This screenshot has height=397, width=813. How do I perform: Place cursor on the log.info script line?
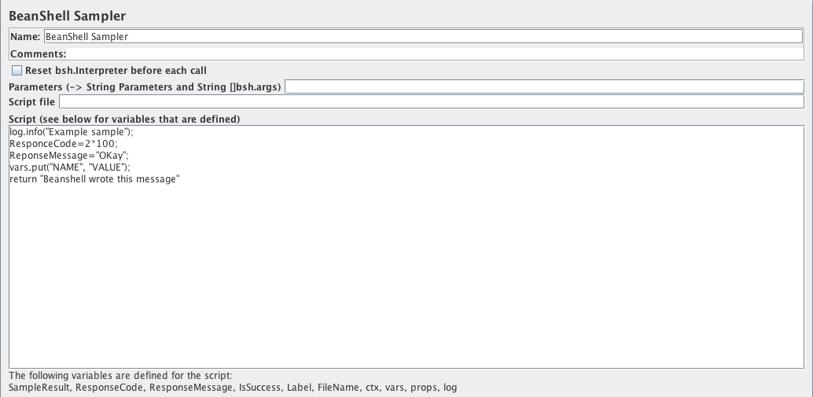pyautogui.click(x=72, y=133)
